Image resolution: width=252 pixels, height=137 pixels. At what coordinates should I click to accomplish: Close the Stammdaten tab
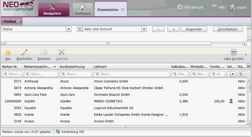click(123, 10)
